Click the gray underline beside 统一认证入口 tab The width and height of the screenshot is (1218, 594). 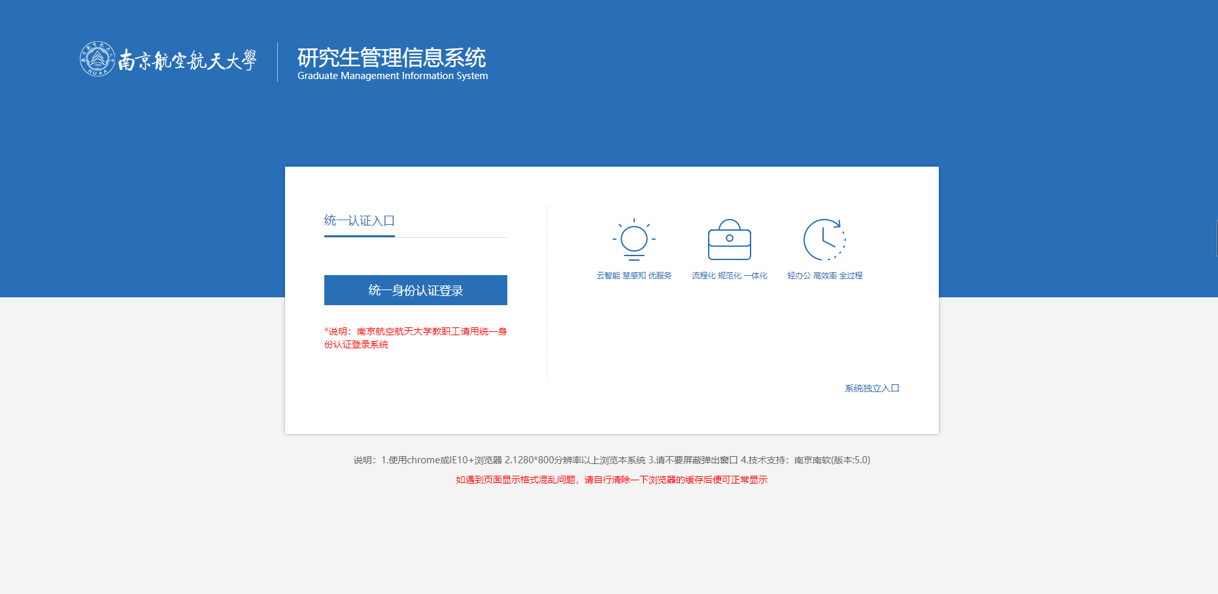point(451,237)
